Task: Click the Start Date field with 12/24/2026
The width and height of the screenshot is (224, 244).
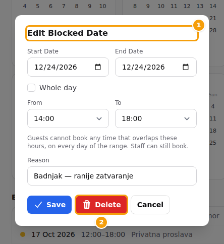Action: point(68,67)
